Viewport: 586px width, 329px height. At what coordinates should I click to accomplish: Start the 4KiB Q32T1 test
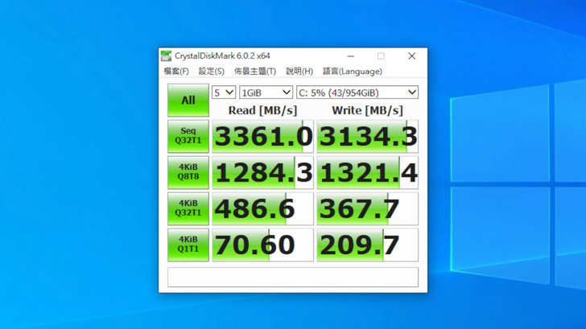(x=188, y=208)
